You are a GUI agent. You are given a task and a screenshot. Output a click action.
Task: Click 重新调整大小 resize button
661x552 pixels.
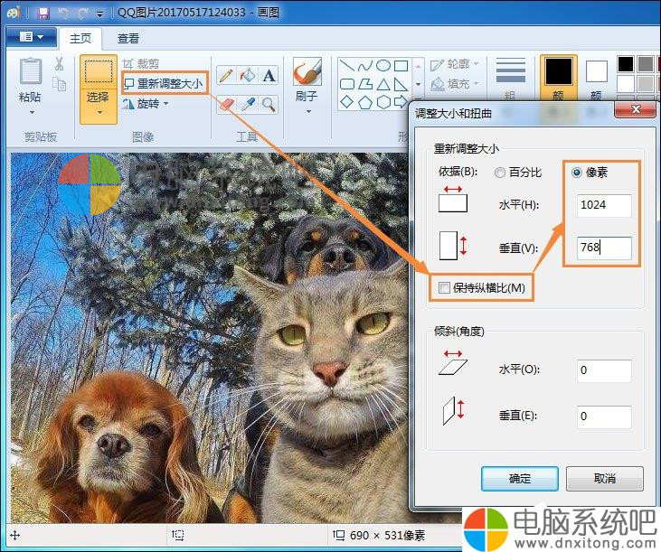click(164, 83)
